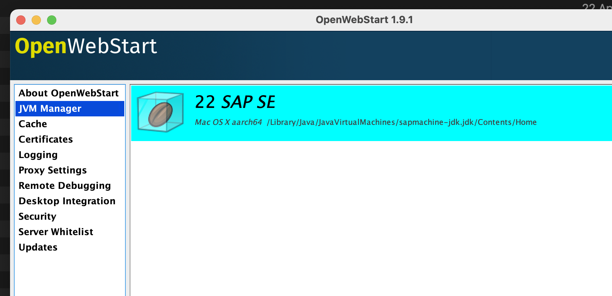Screen dimensions: 612x296
Task: Click the sapmachine-jdk.jdk path text
Action: (402, 122)
